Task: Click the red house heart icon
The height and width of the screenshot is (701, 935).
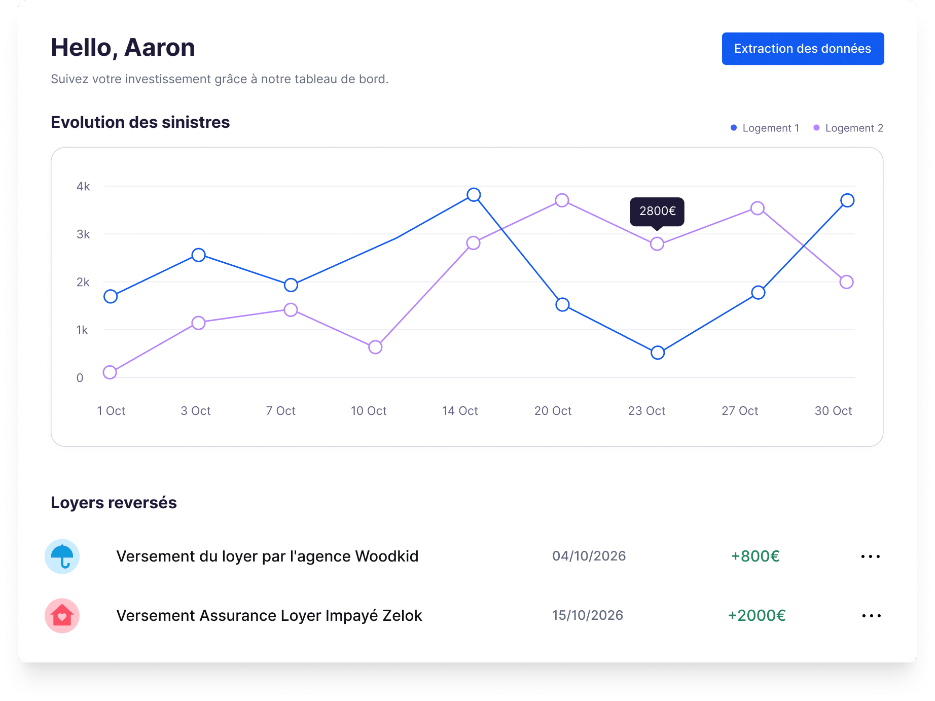Action: tap(62, 616)
